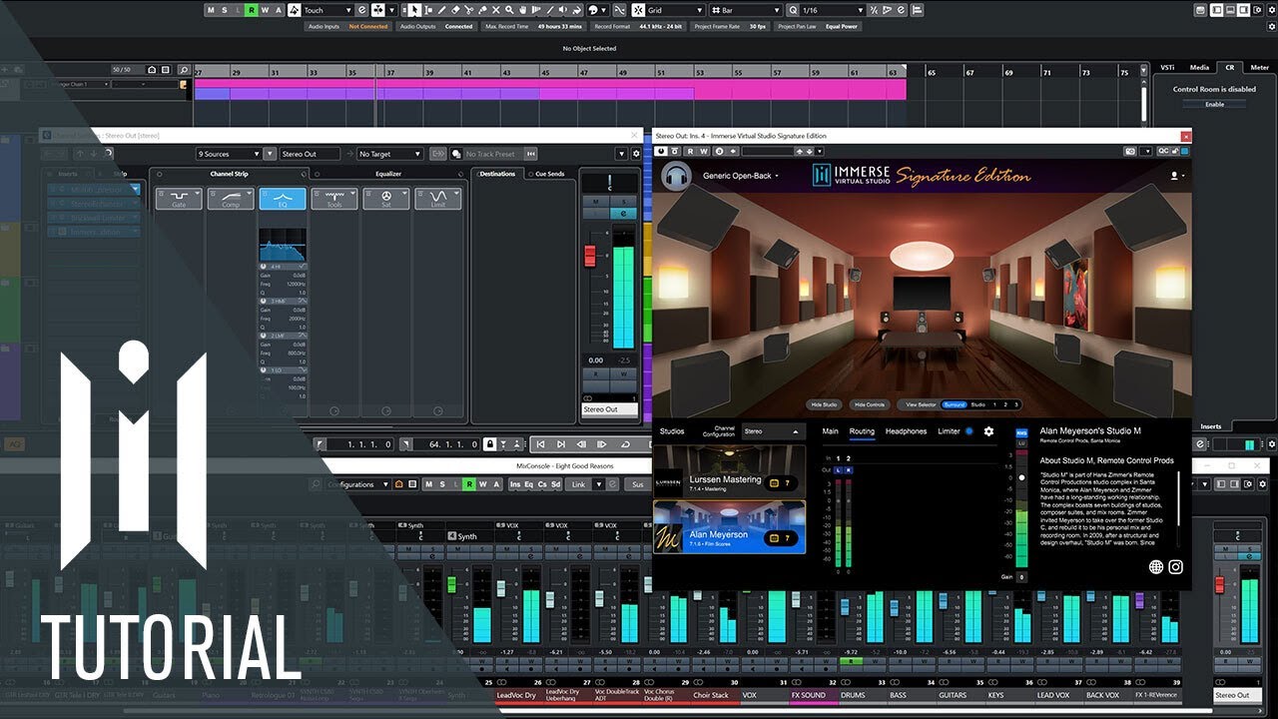Viewport: 1278px width, 719px height.
Task: Toggle global Read R automation in toolbar
Action: pyautogui.click(x=251, y=10)
